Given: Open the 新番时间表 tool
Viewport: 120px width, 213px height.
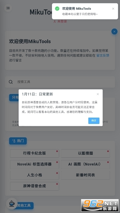Looking at the screenshot, I should tap(86, 175).
